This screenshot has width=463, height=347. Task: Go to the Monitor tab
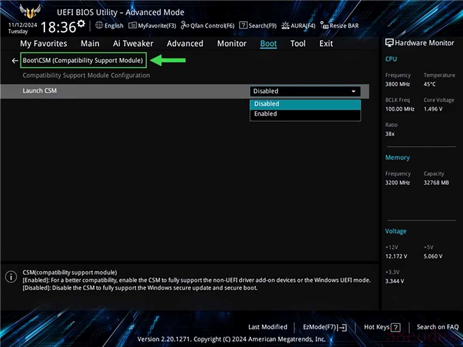tap(232, 44)
